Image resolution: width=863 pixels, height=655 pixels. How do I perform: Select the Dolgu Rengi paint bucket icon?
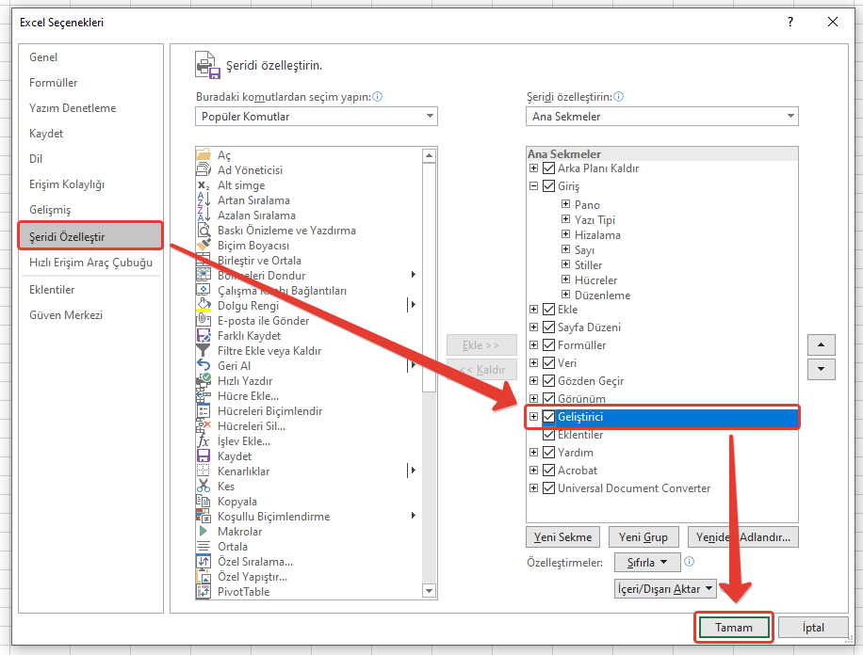click(204, 306)
